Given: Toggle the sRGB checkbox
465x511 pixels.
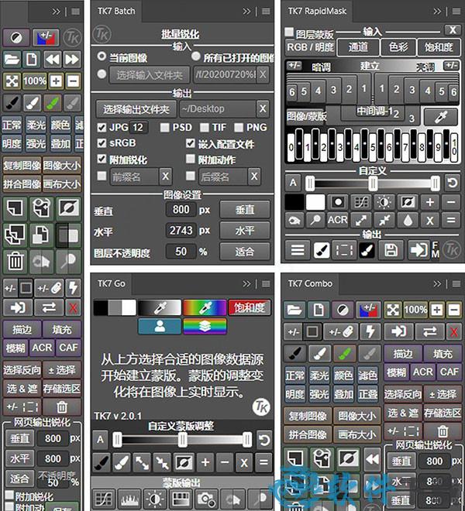Looking at the screenshot, I should pyautogui.click(x=102, y=142).
